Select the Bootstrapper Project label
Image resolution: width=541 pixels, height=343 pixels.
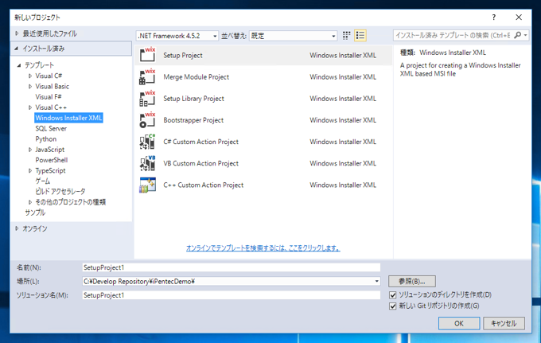(x=193, y=120)
